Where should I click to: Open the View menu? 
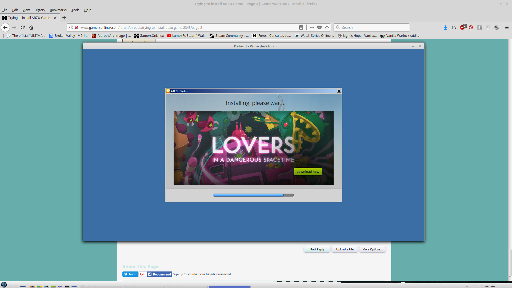pyautogui.click(x=26, y=10)
